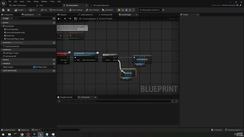Screen dimensions: 244x137
Task: Add a new variable with plus icon
Action: point(54,64)
